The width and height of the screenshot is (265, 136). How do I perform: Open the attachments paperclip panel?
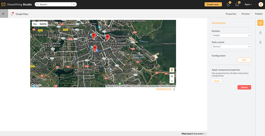(261, 42)
